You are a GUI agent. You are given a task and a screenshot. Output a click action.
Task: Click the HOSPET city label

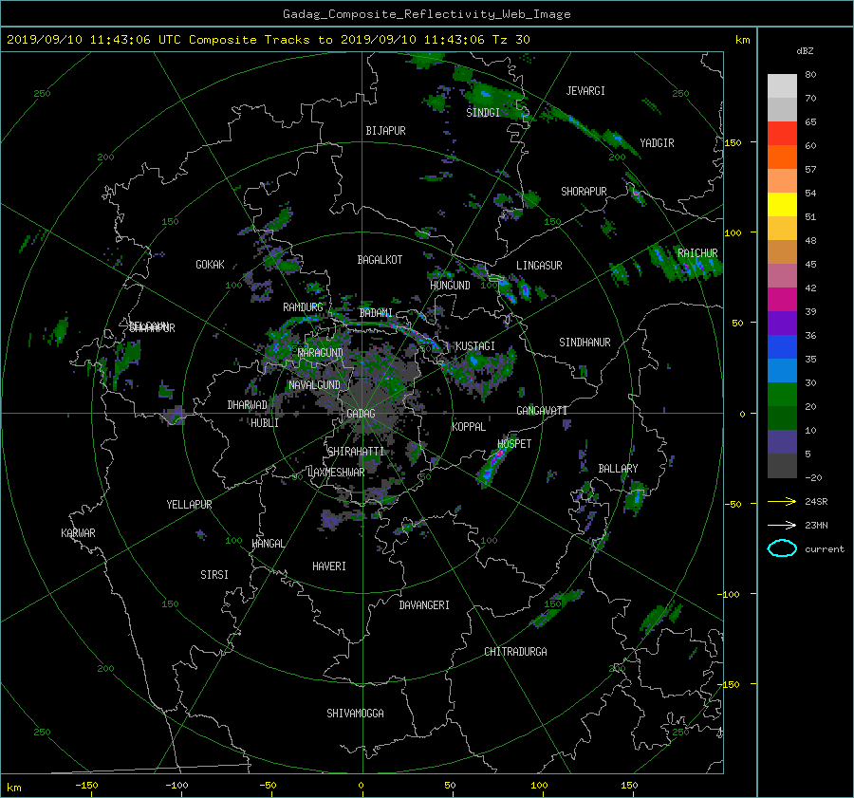514,444
